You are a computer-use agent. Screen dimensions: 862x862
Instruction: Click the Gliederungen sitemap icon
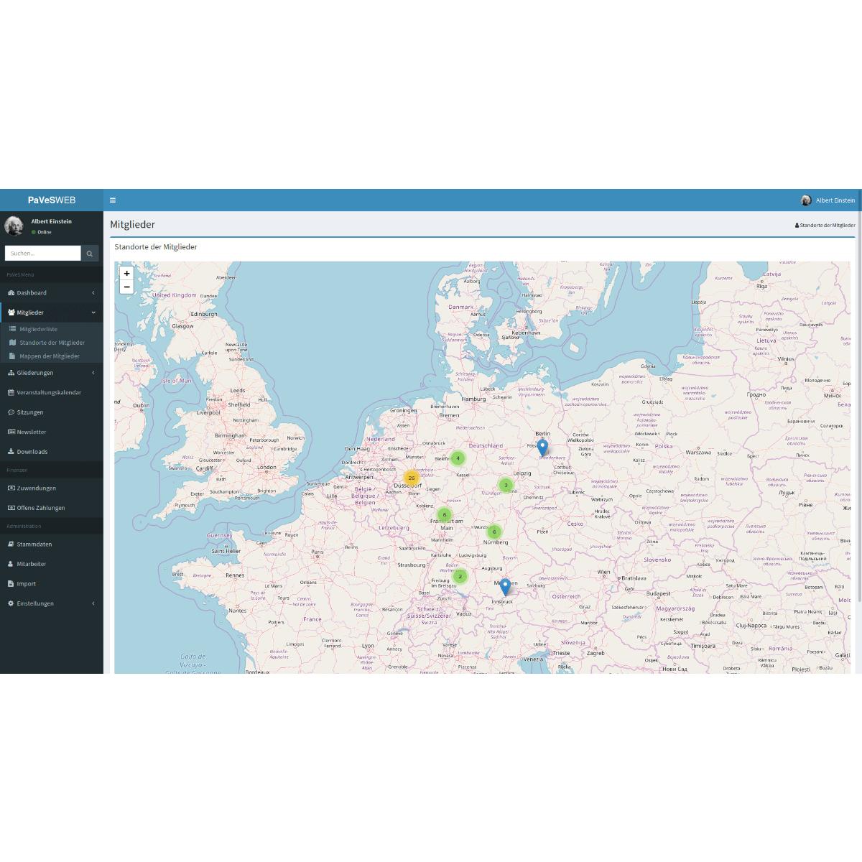[x=11, y=373]
